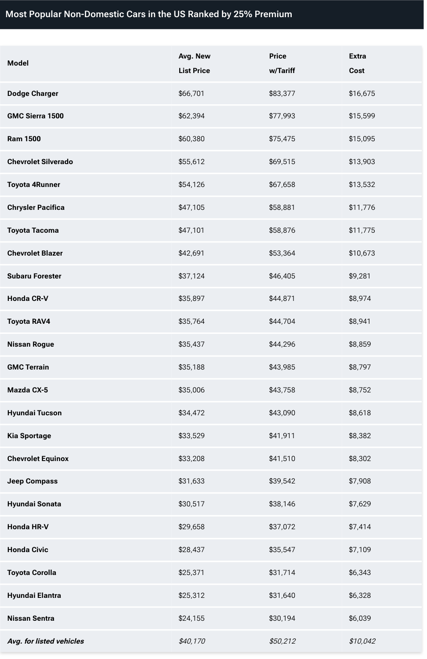Click Ram 1500 list price $60,380
Image resolution: width=427 pixels, height=659 pixels.
pyautogui.click(x=192, y=139)
